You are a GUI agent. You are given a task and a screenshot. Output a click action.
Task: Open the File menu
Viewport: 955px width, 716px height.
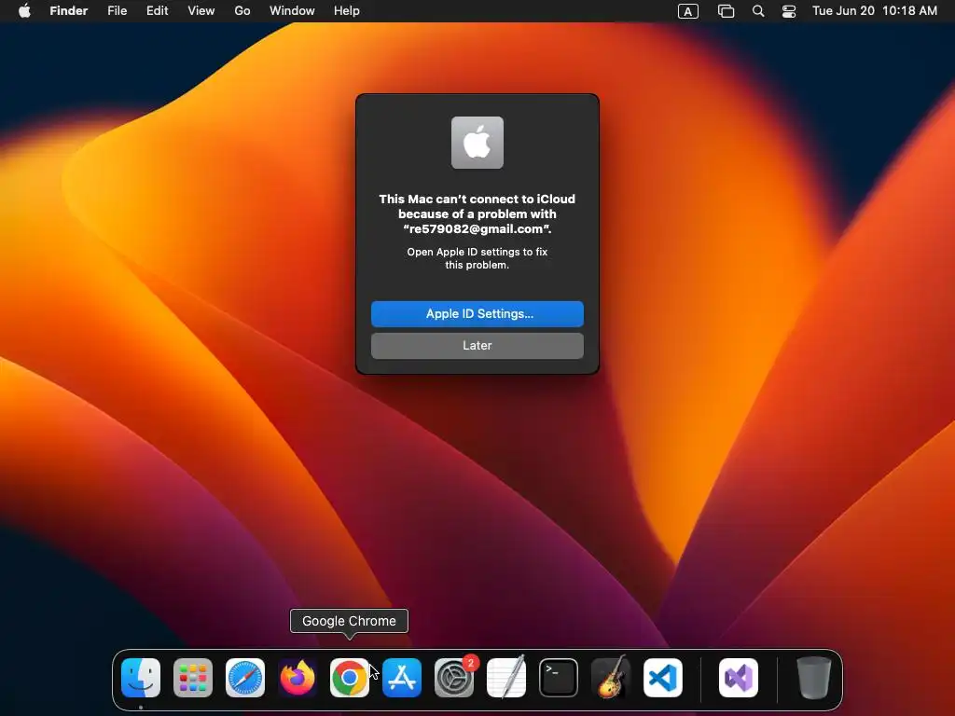(x=117, y=11)
